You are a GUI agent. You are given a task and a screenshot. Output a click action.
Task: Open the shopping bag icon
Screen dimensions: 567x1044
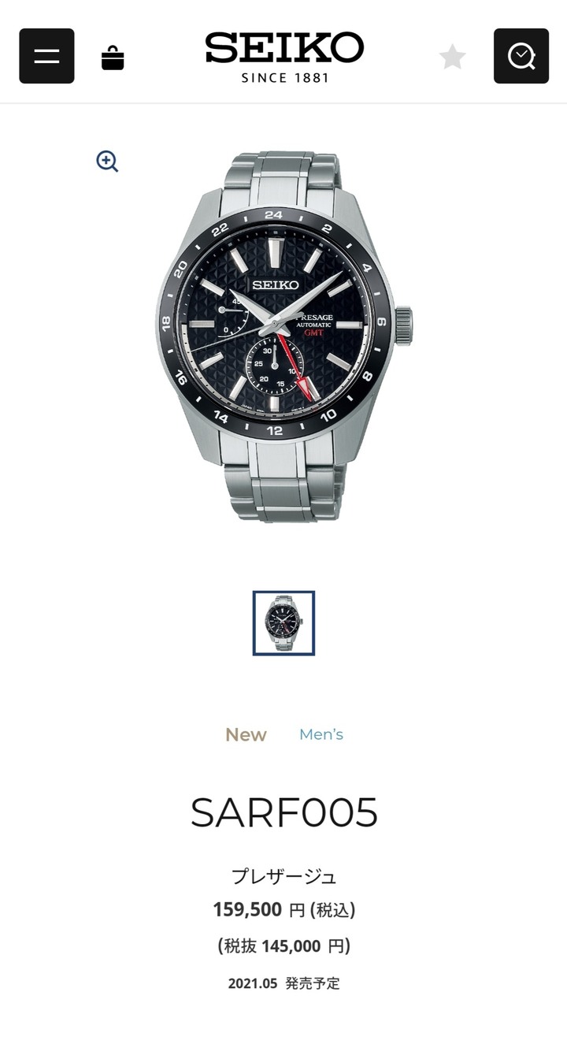113,58
